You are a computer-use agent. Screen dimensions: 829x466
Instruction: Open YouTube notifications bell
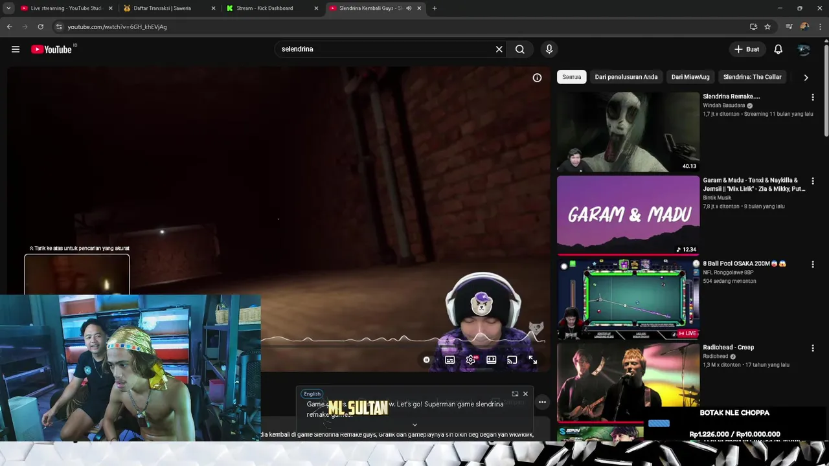(778, 49)
